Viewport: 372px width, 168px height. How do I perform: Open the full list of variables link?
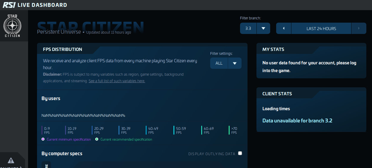tap(117, 81)
